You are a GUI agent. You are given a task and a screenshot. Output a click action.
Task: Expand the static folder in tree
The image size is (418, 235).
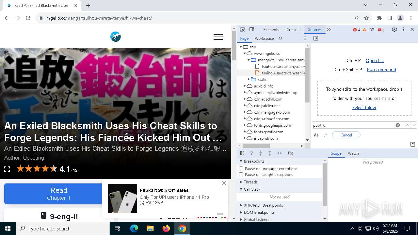249,79
